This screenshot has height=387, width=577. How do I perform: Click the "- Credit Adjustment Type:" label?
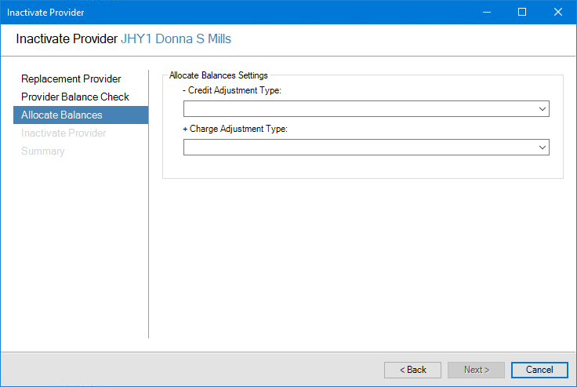tap(231, 91)
